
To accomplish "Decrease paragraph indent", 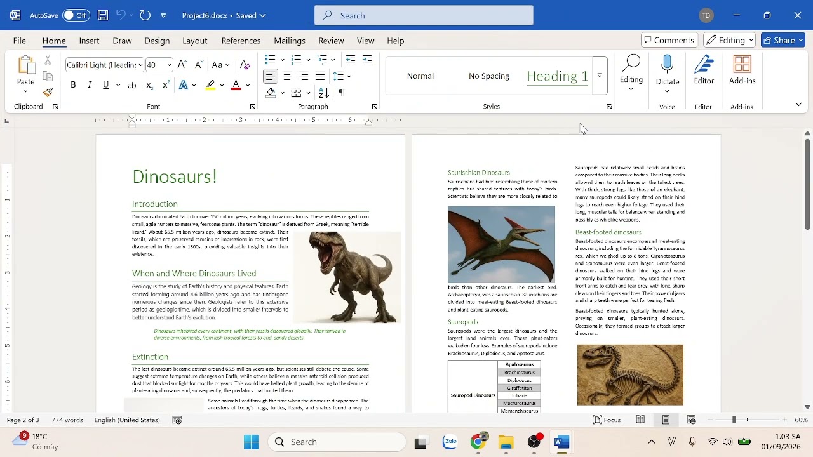I will click(x=351, y=60).
